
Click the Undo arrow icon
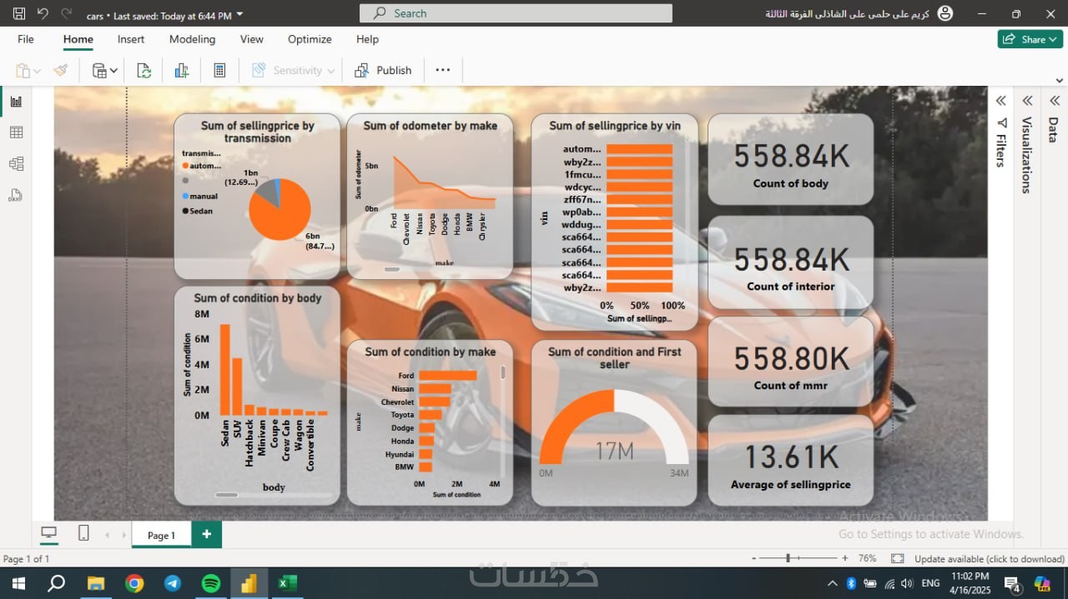pyautogui.click(x=43, y=13)
